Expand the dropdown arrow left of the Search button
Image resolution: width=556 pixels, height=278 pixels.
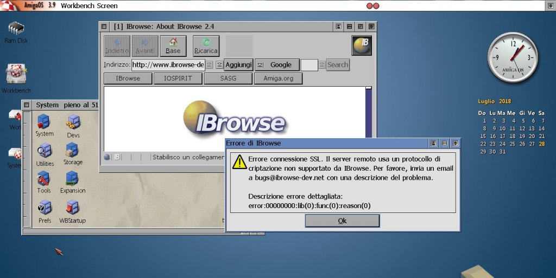[322, 65]
